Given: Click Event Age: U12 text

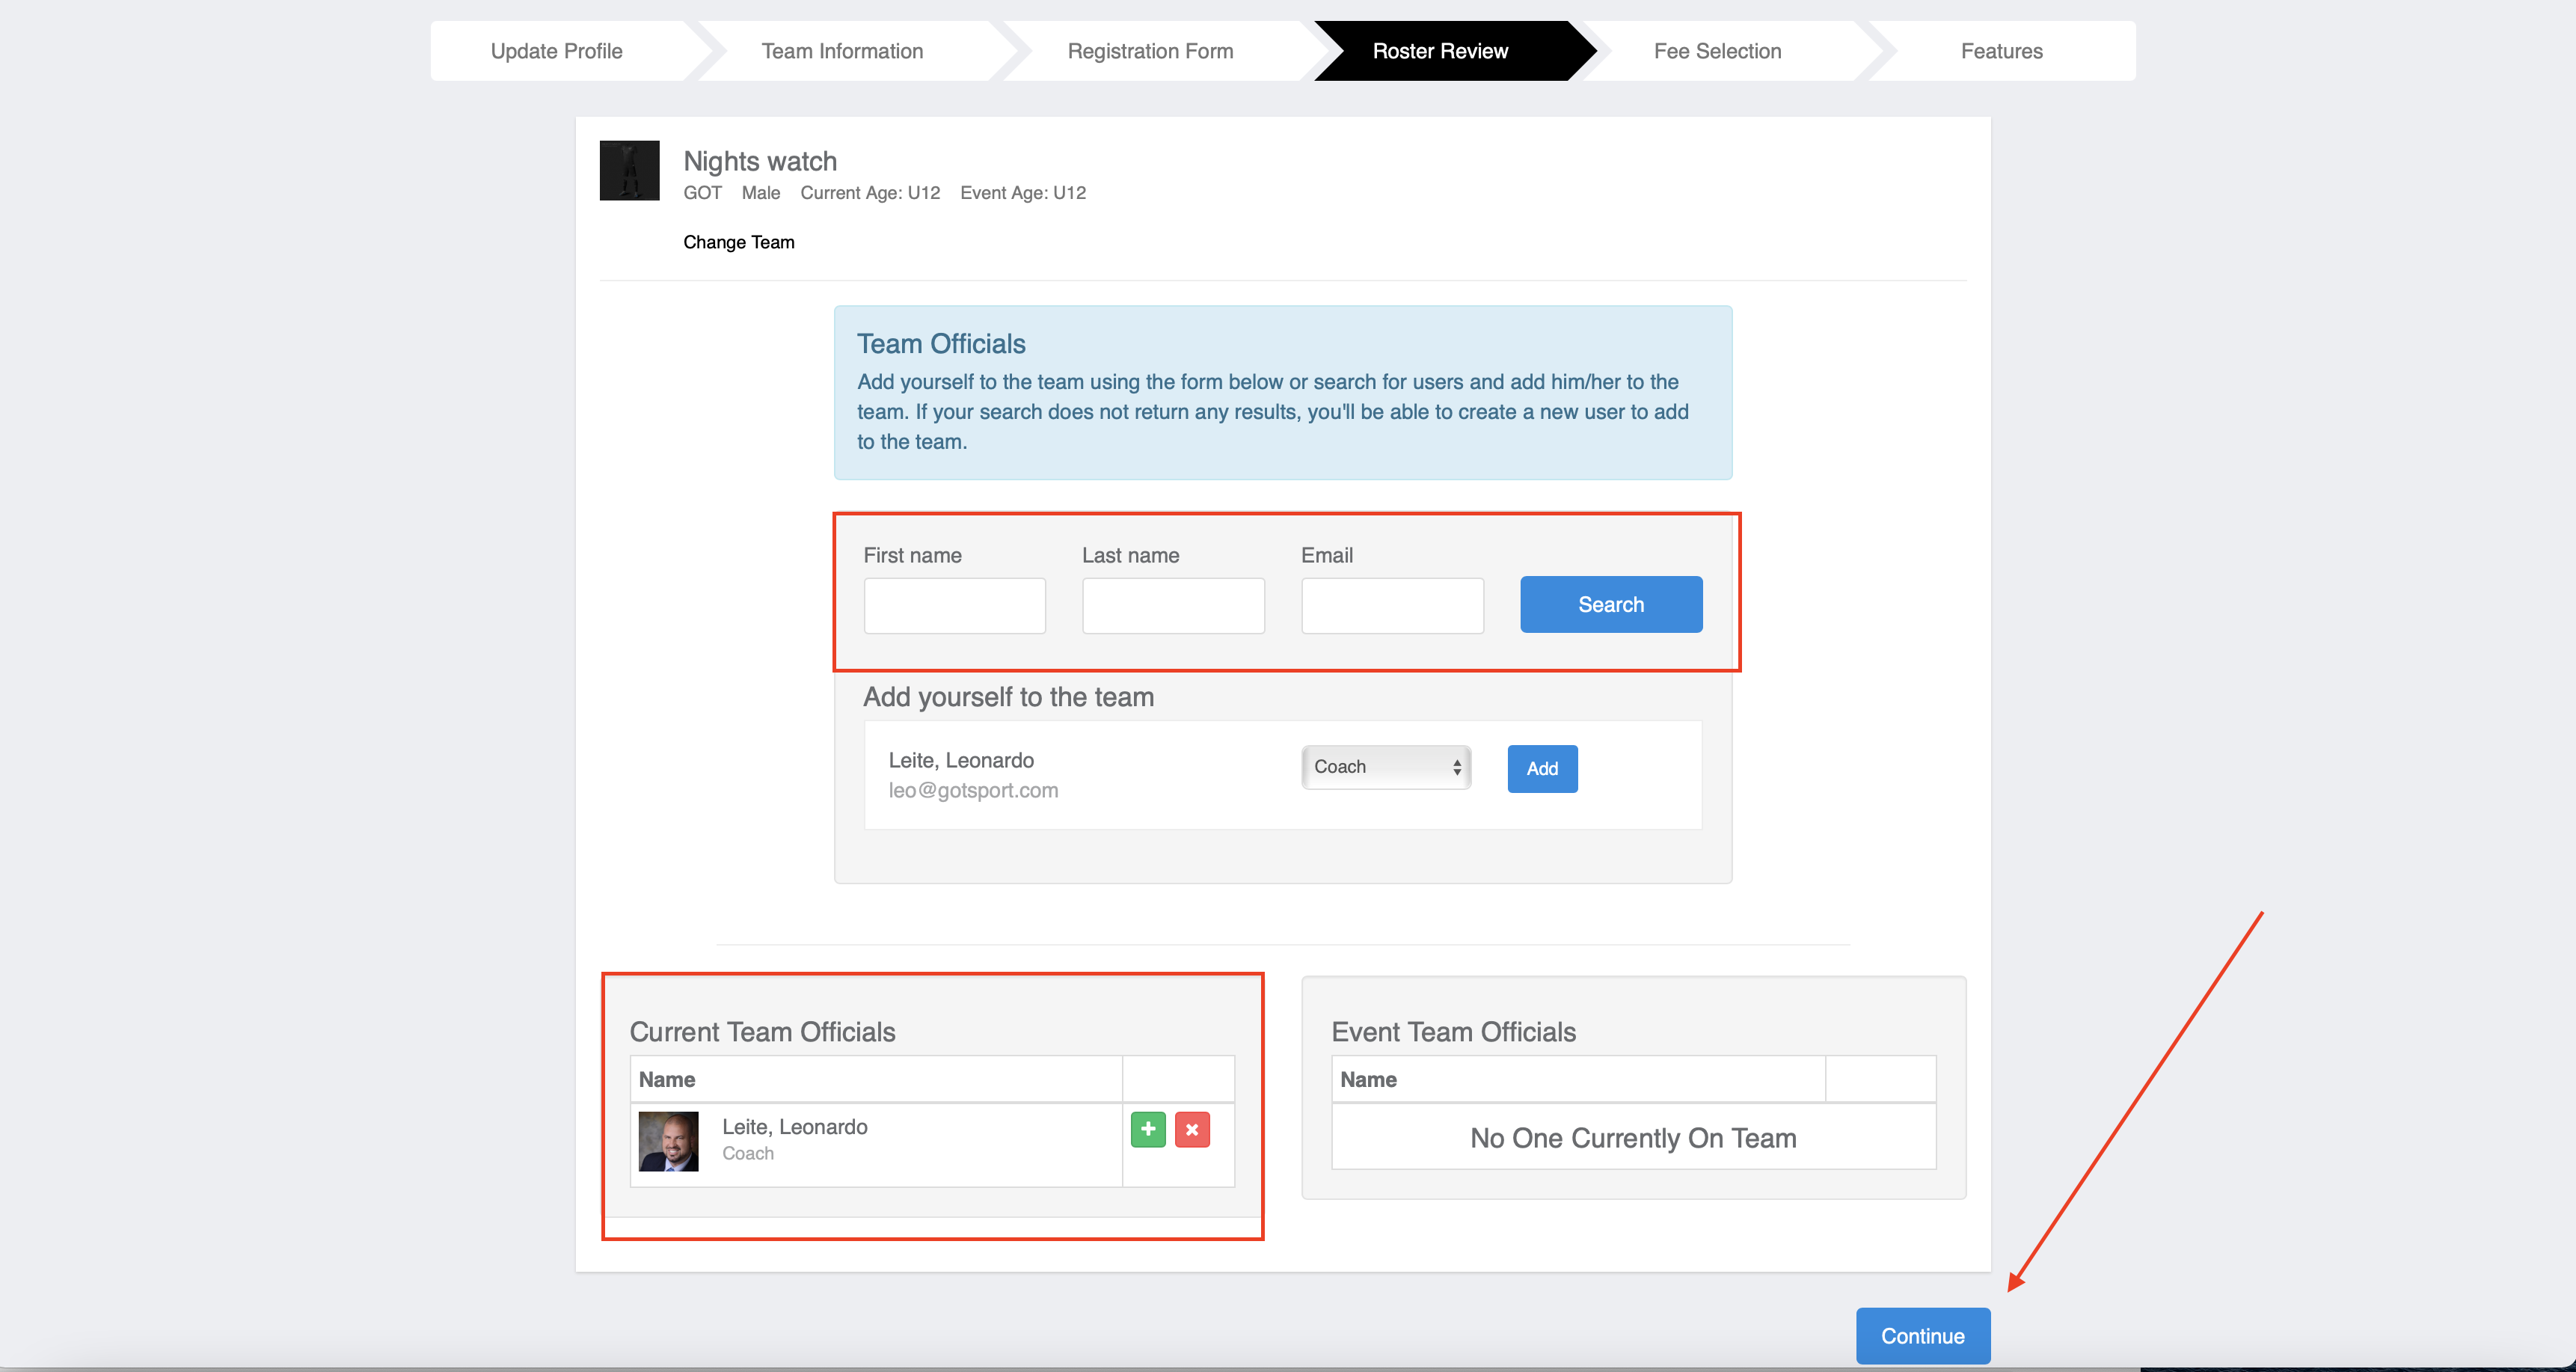Looking at the screenshot, I should (x=1022, y=193).
